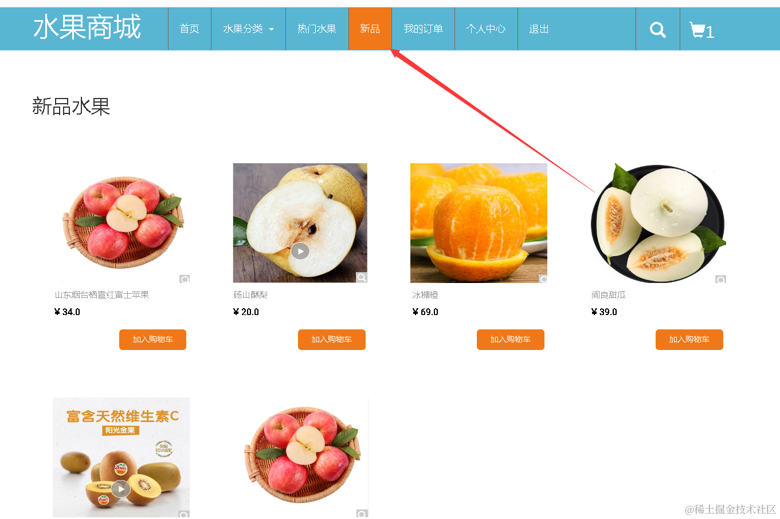This screenshot has width=780, height=519.
Task: Add 砀山酥梨 to cart
Action: pyautogui.click(x=332, y=340)
